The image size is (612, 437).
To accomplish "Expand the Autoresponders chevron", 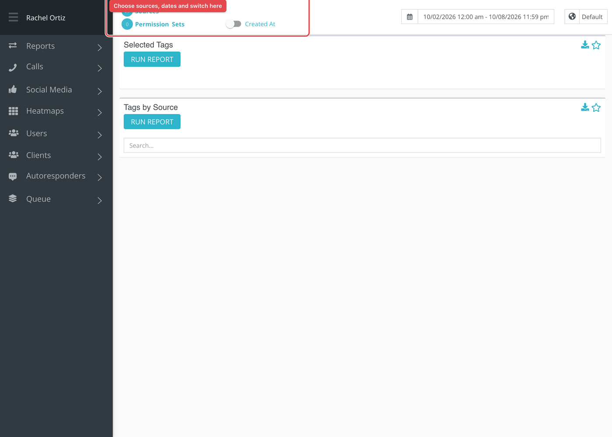I will (x=100, y=177).
